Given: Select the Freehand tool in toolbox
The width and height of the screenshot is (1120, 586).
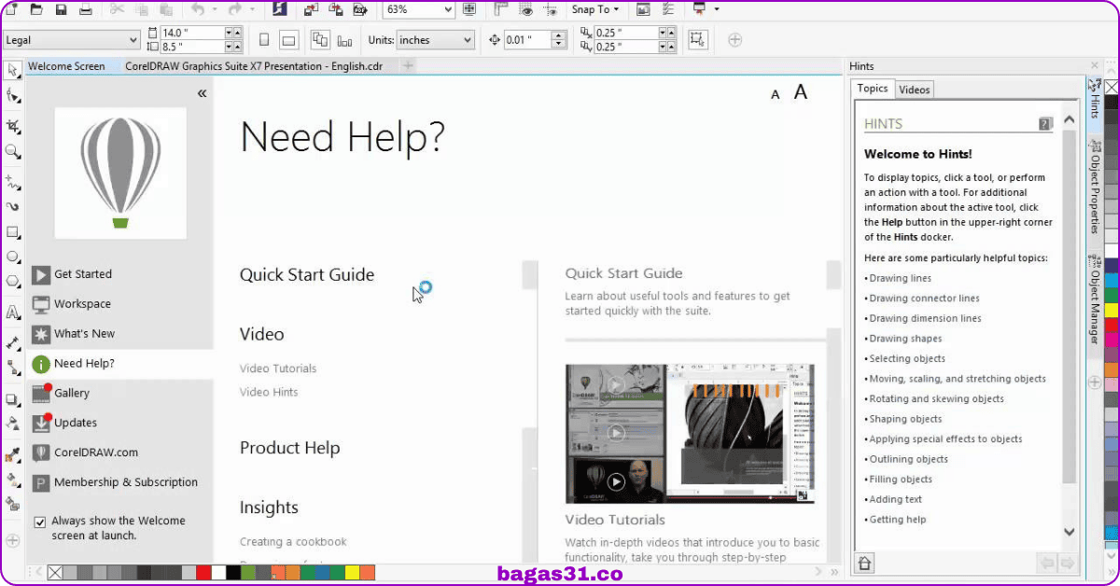Looking at the screenshot, I should pos(12,181).
